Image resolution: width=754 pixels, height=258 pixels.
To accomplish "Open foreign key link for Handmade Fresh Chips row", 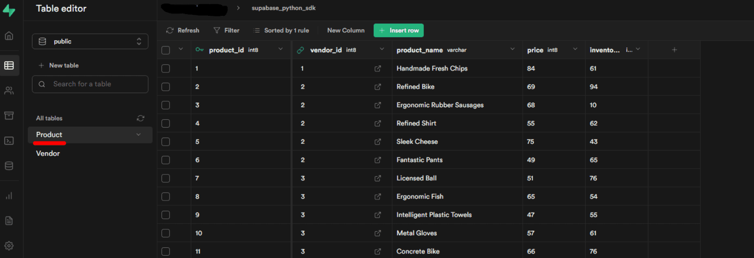I will pos(377,69).
